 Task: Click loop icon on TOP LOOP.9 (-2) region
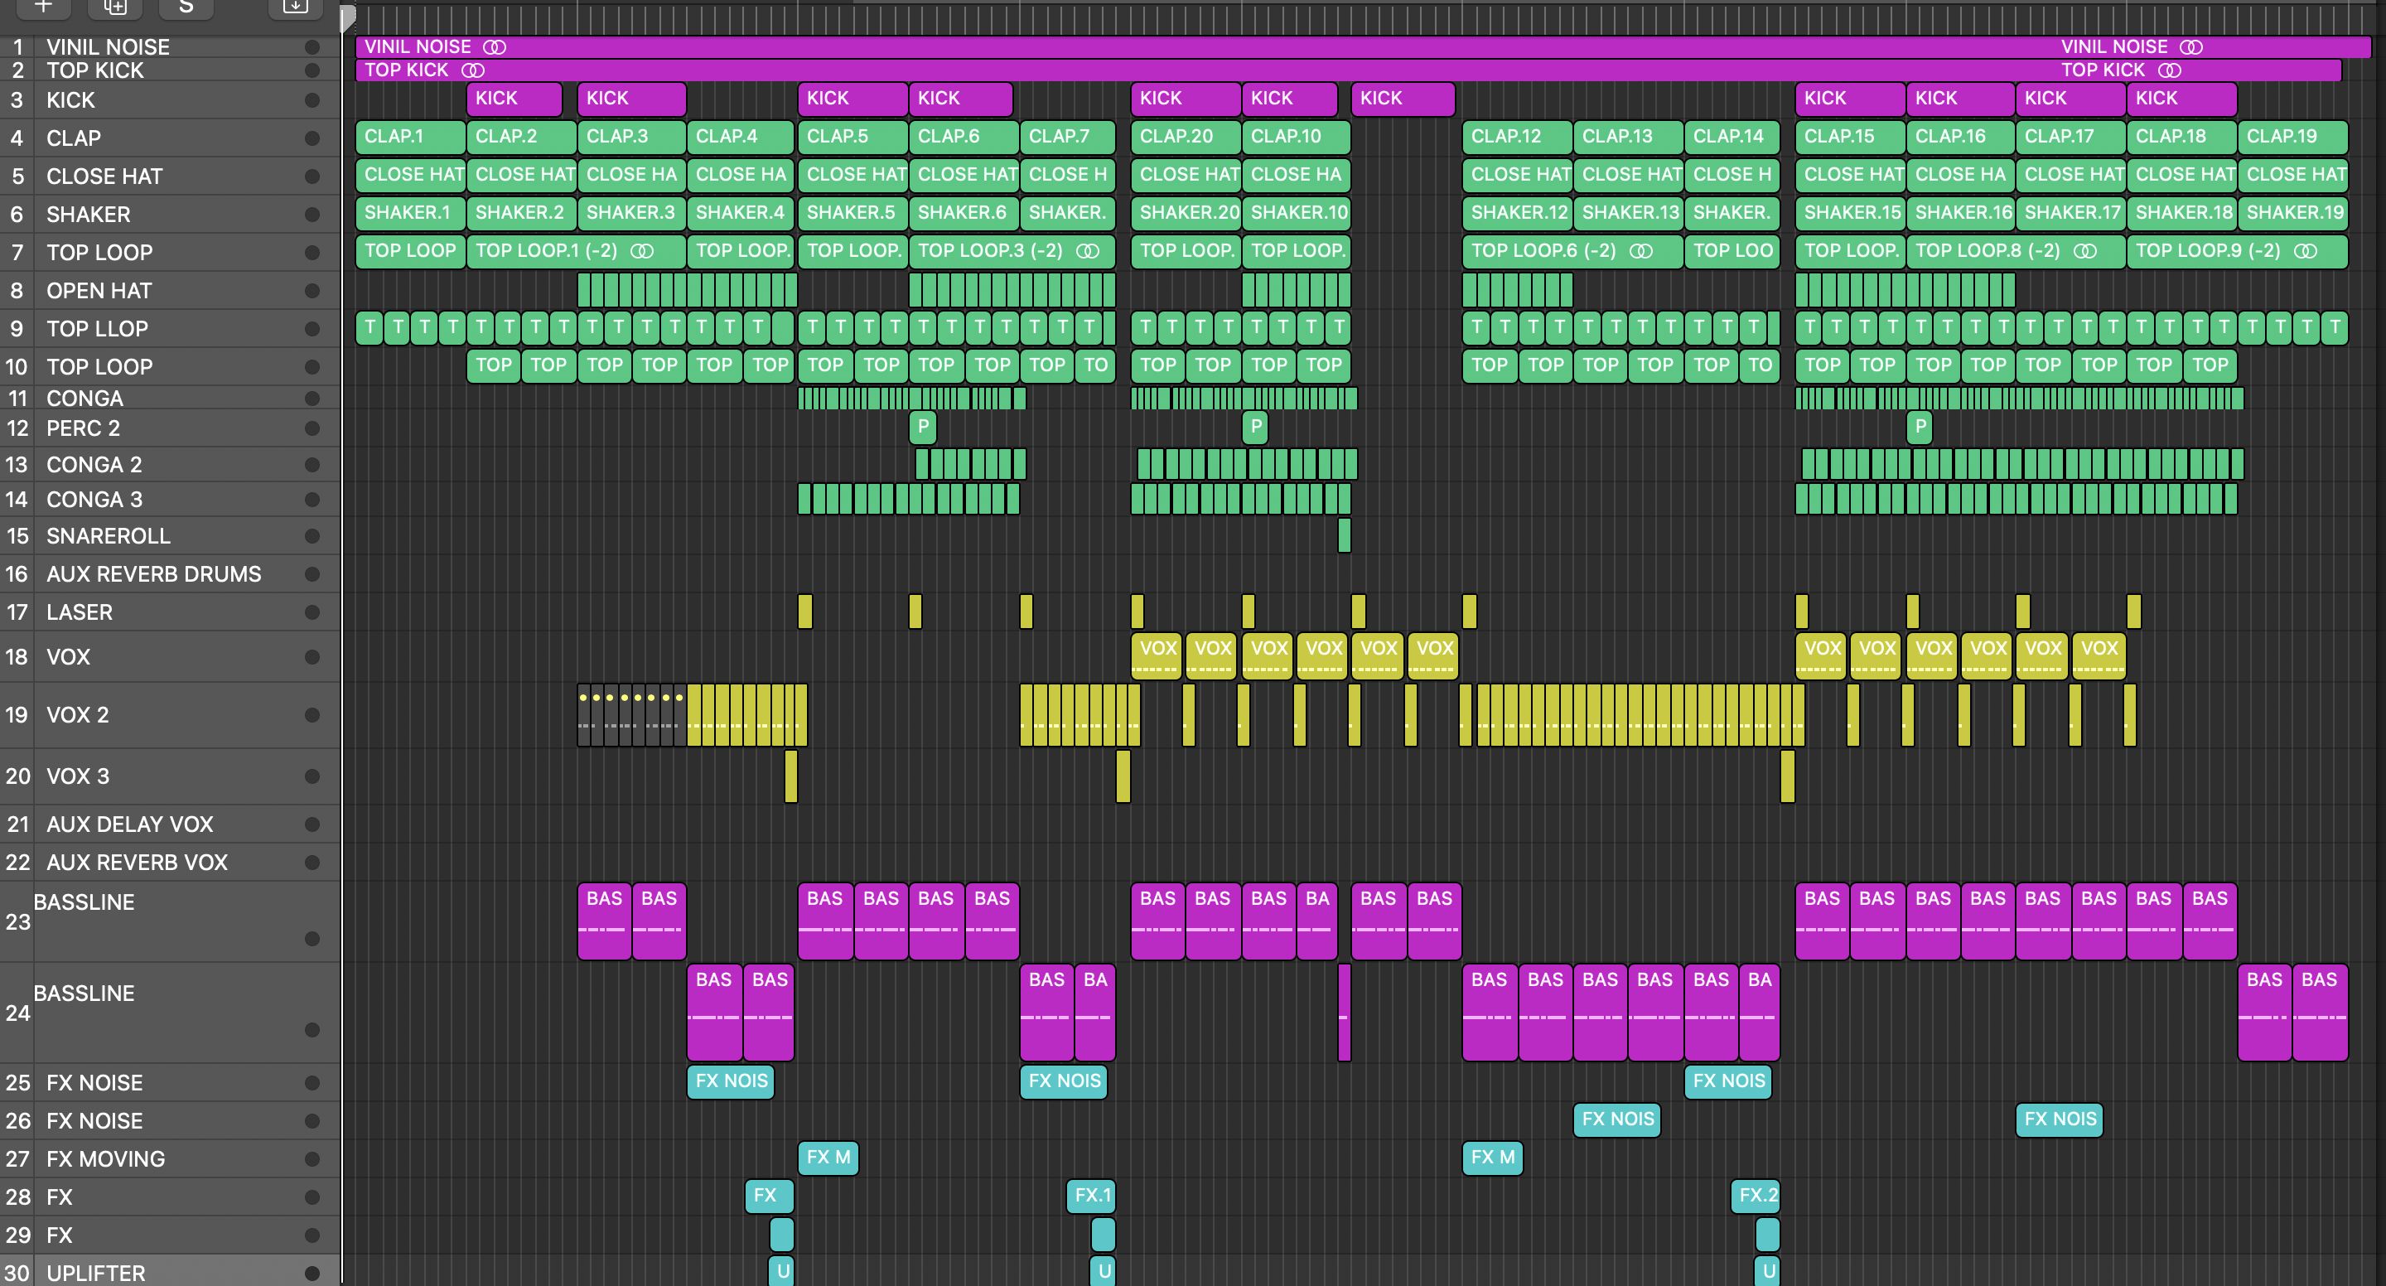click(x=2306, y=251)
